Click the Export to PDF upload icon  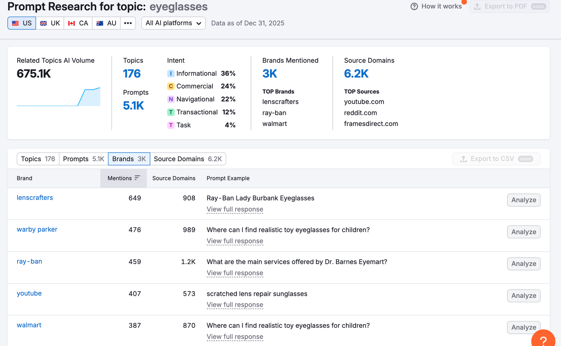click(477, 6)
